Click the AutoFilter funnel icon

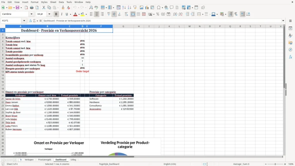(135, 7)
